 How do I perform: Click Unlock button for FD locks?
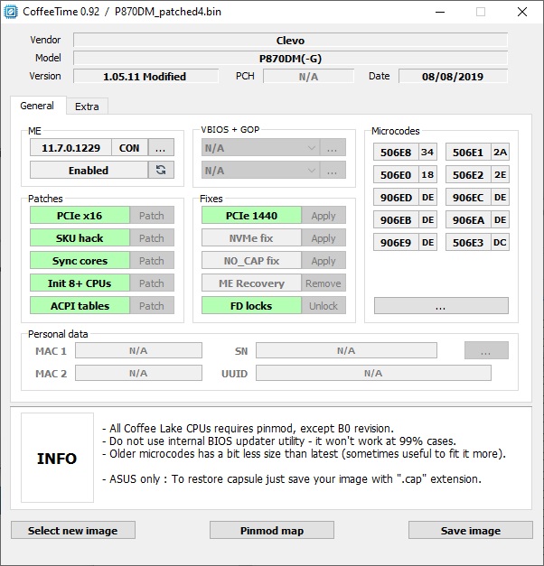click(x=324, y=305)
